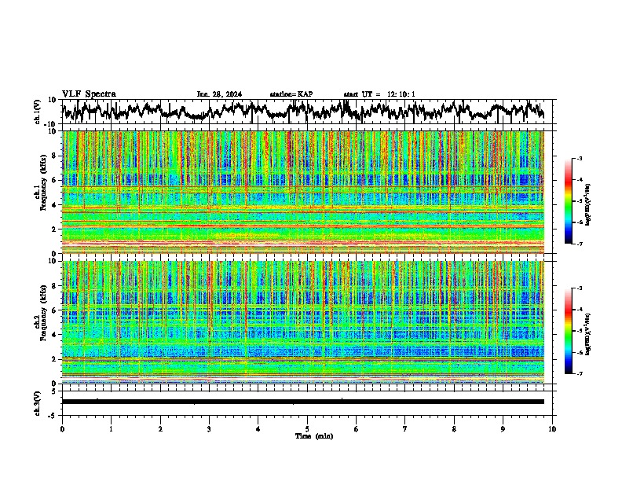Click the ch.2 PSD color scale bar
Screen dimensions: 622x481
[568, 331]
